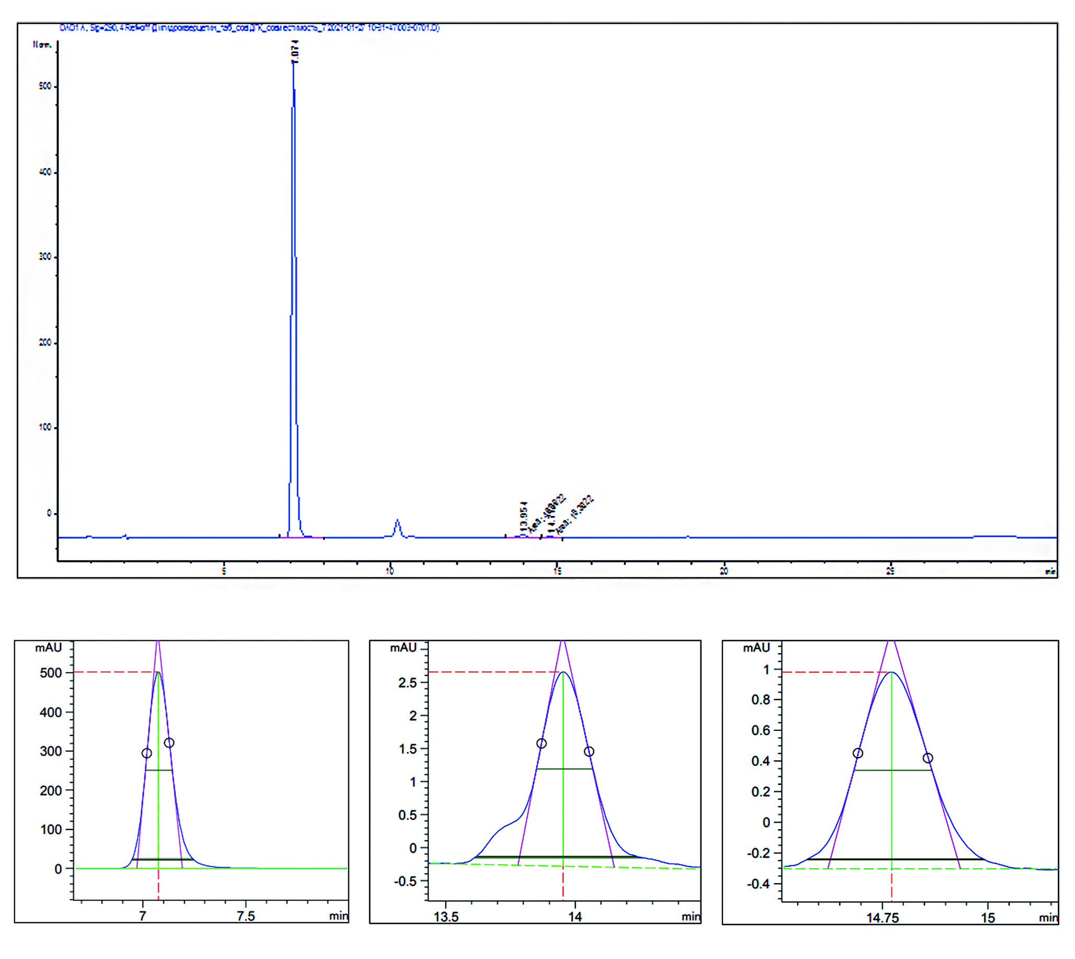Viewport: 1075px width, 959px height.
Task: Select left inflection circle on 7.07 peak
Action: coord(147,753)
